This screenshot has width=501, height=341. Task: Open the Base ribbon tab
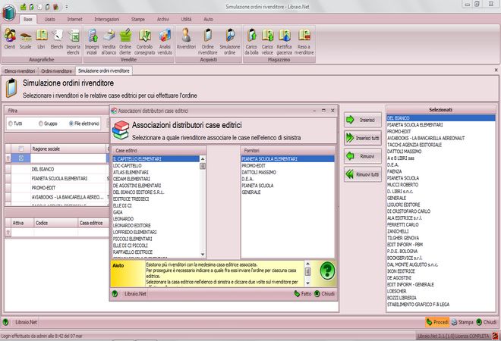pyautogui.click(x=28, y=20)
